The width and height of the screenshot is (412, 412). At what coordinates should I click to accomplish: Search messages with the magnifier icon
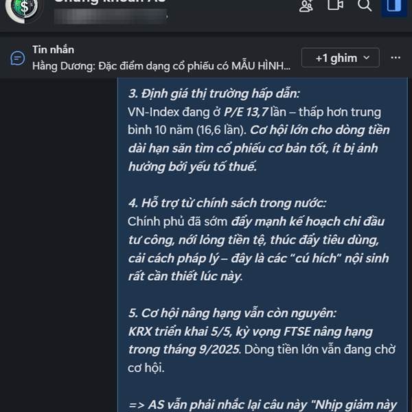365,5
